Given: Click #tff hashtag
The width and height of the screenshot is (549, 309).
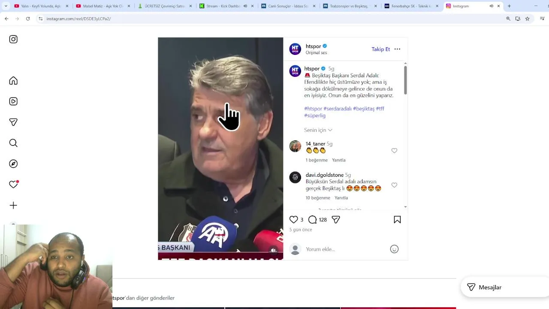Looking at the screenshot, I should click(x=380, y=109).
